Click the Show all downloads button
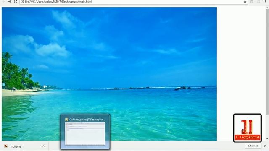The width and height of the screenshot is (269, 151). tap(253, 146)
